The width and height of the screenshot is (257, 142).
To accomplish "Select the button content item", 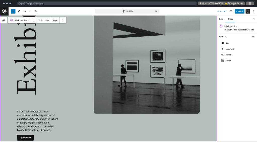I will point(237,55).
